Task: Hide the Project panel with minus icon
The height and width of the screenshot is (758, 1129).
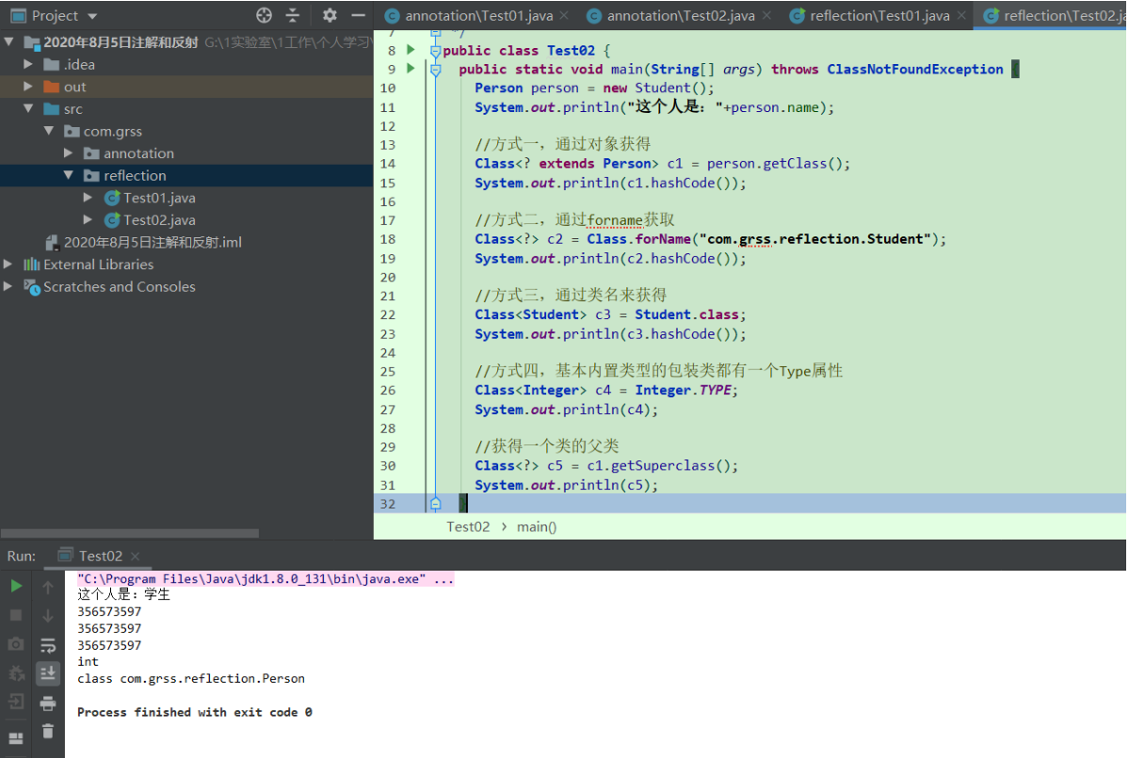Action: [x=359, y=15]
